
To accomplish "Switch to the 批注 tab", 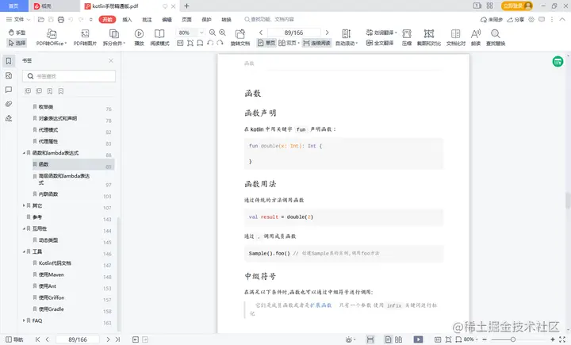I will pos(148,20).
